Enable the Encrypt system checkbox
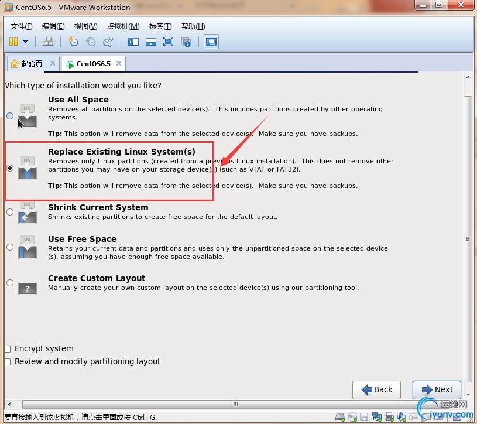 point(7,349)
